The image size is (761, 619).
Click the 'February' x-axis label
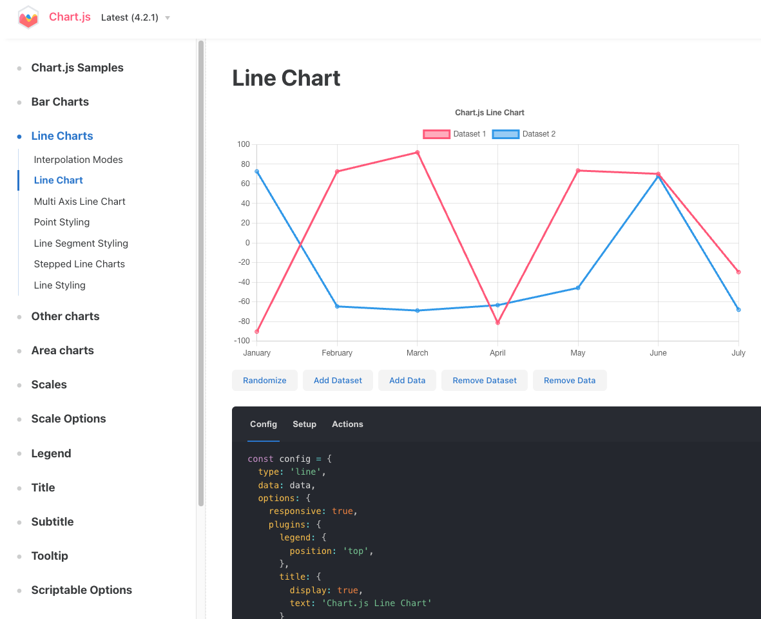click(337, 353)
